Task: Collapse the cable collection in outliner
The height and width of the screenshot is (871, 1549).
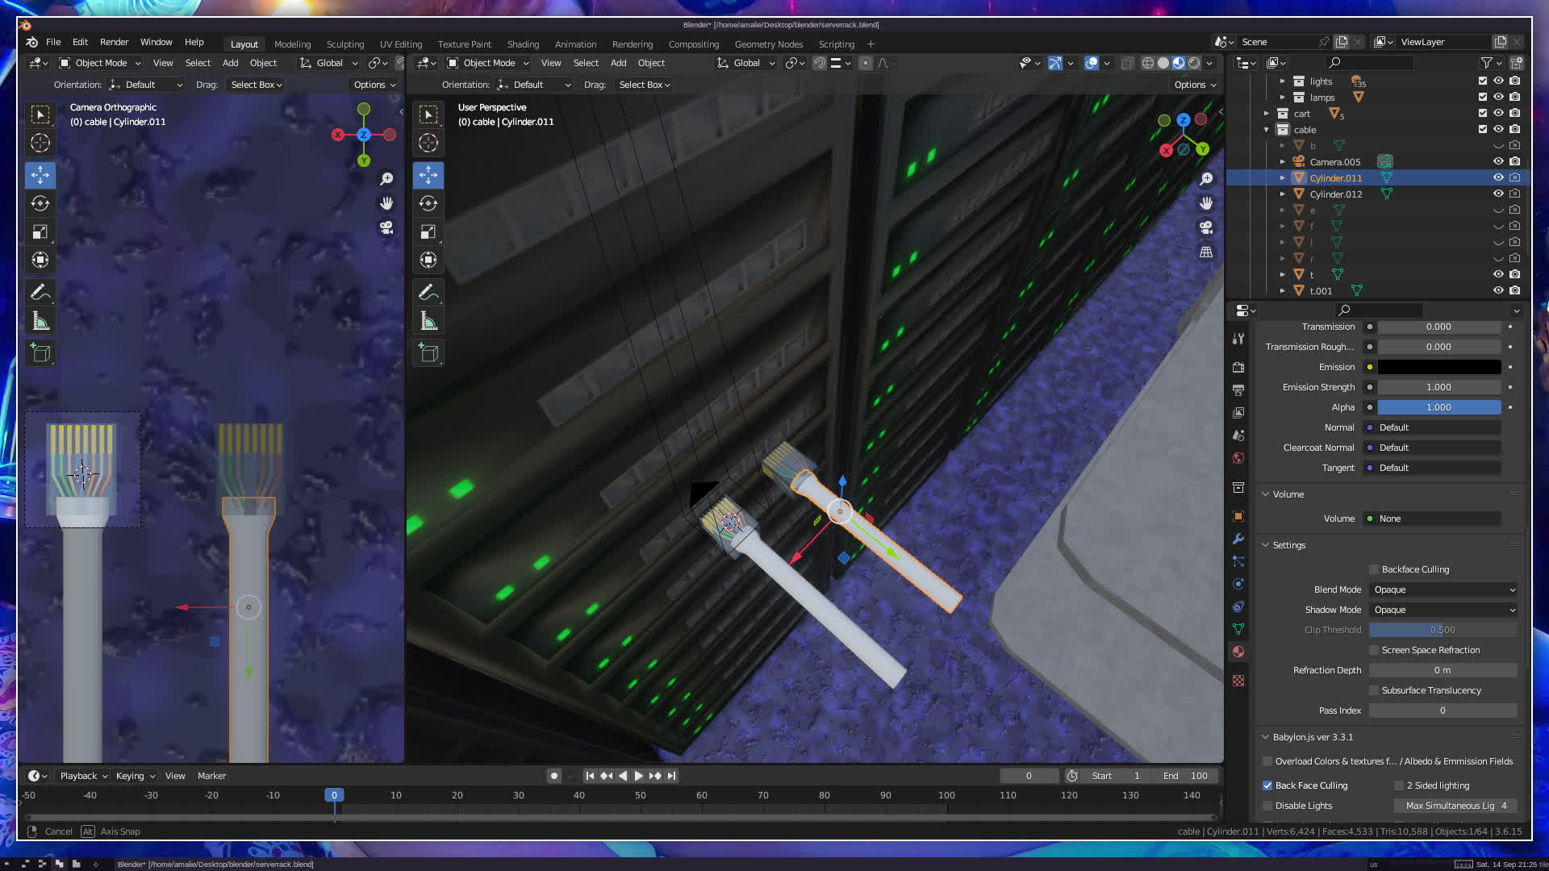Action: 1266,130
